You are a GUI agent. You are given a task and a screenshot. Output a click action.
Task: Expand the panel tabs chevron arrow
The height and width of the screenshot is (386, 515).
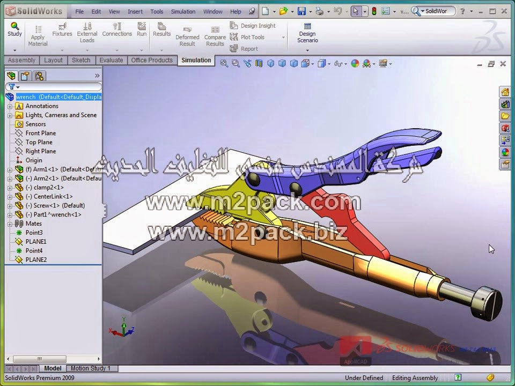click(x=97, y=76)
